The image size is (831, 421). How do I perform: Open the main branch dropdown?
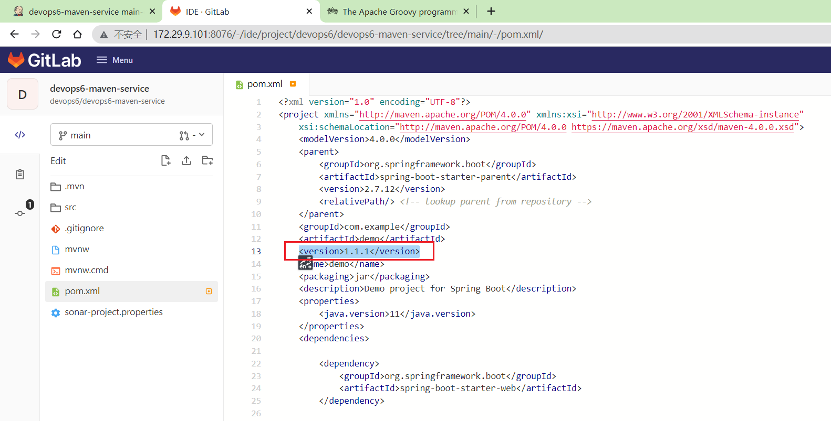tap(131, 135)
